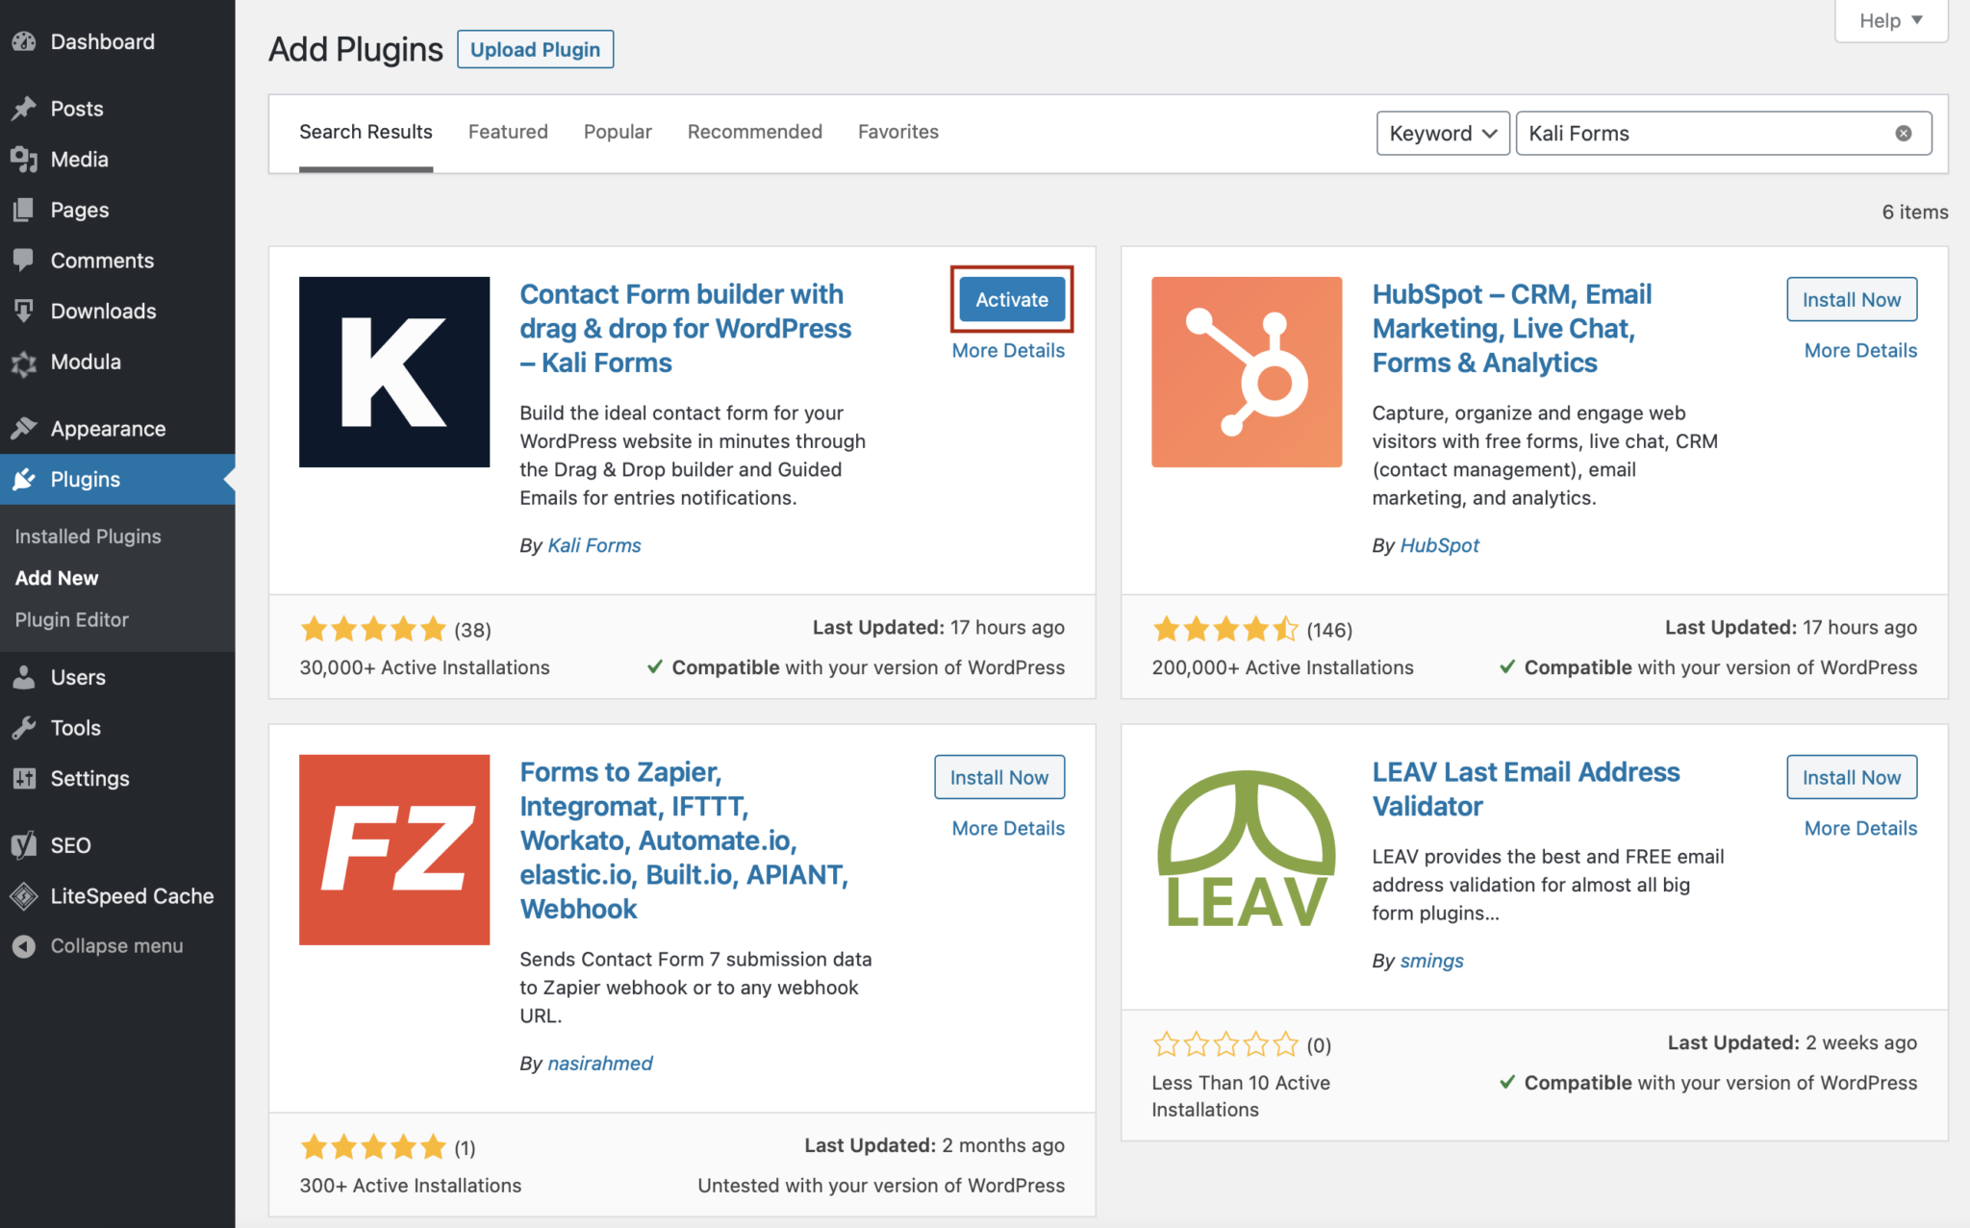Screen dimensions: 1970x1228
Task: Install the HubSpot plugin now
Action: click(x=1851, y=300)
